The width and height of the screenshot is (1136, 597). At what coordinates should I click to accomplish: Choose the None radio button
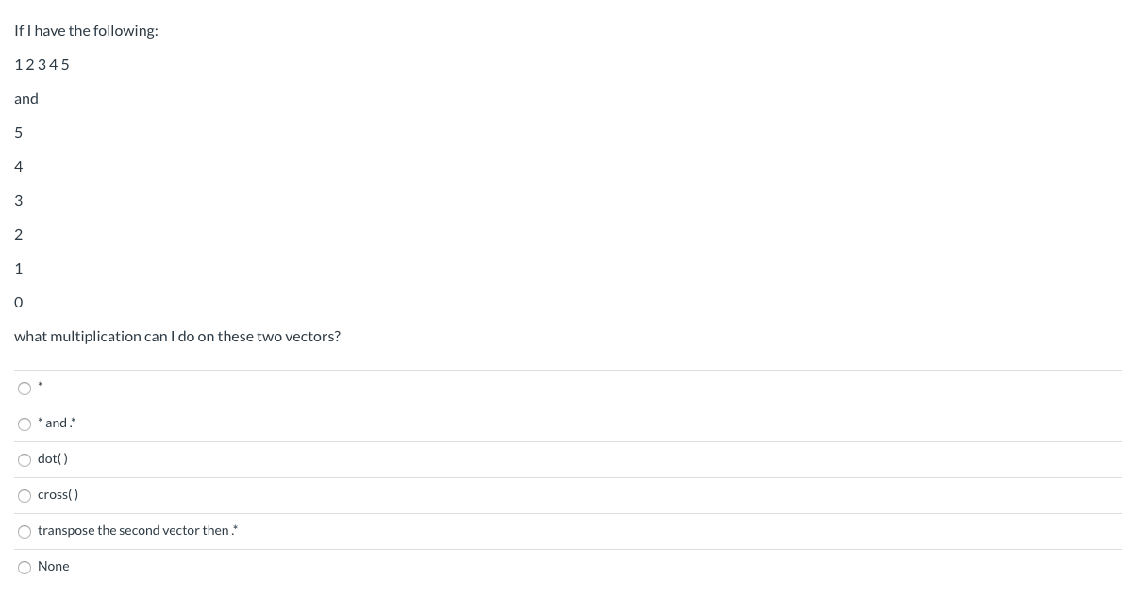[x=25, y=568]
